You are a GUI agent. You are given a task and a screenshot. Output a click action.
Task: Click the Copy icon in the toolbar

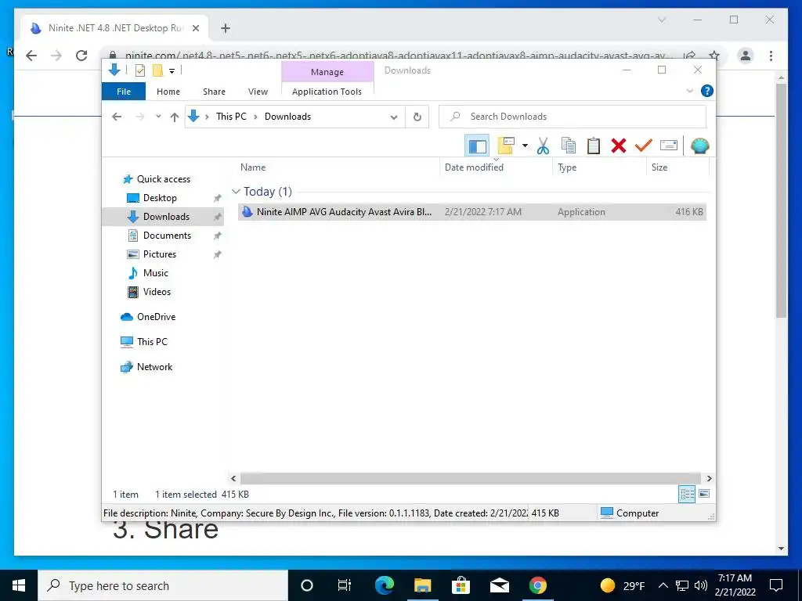(569, 146)
